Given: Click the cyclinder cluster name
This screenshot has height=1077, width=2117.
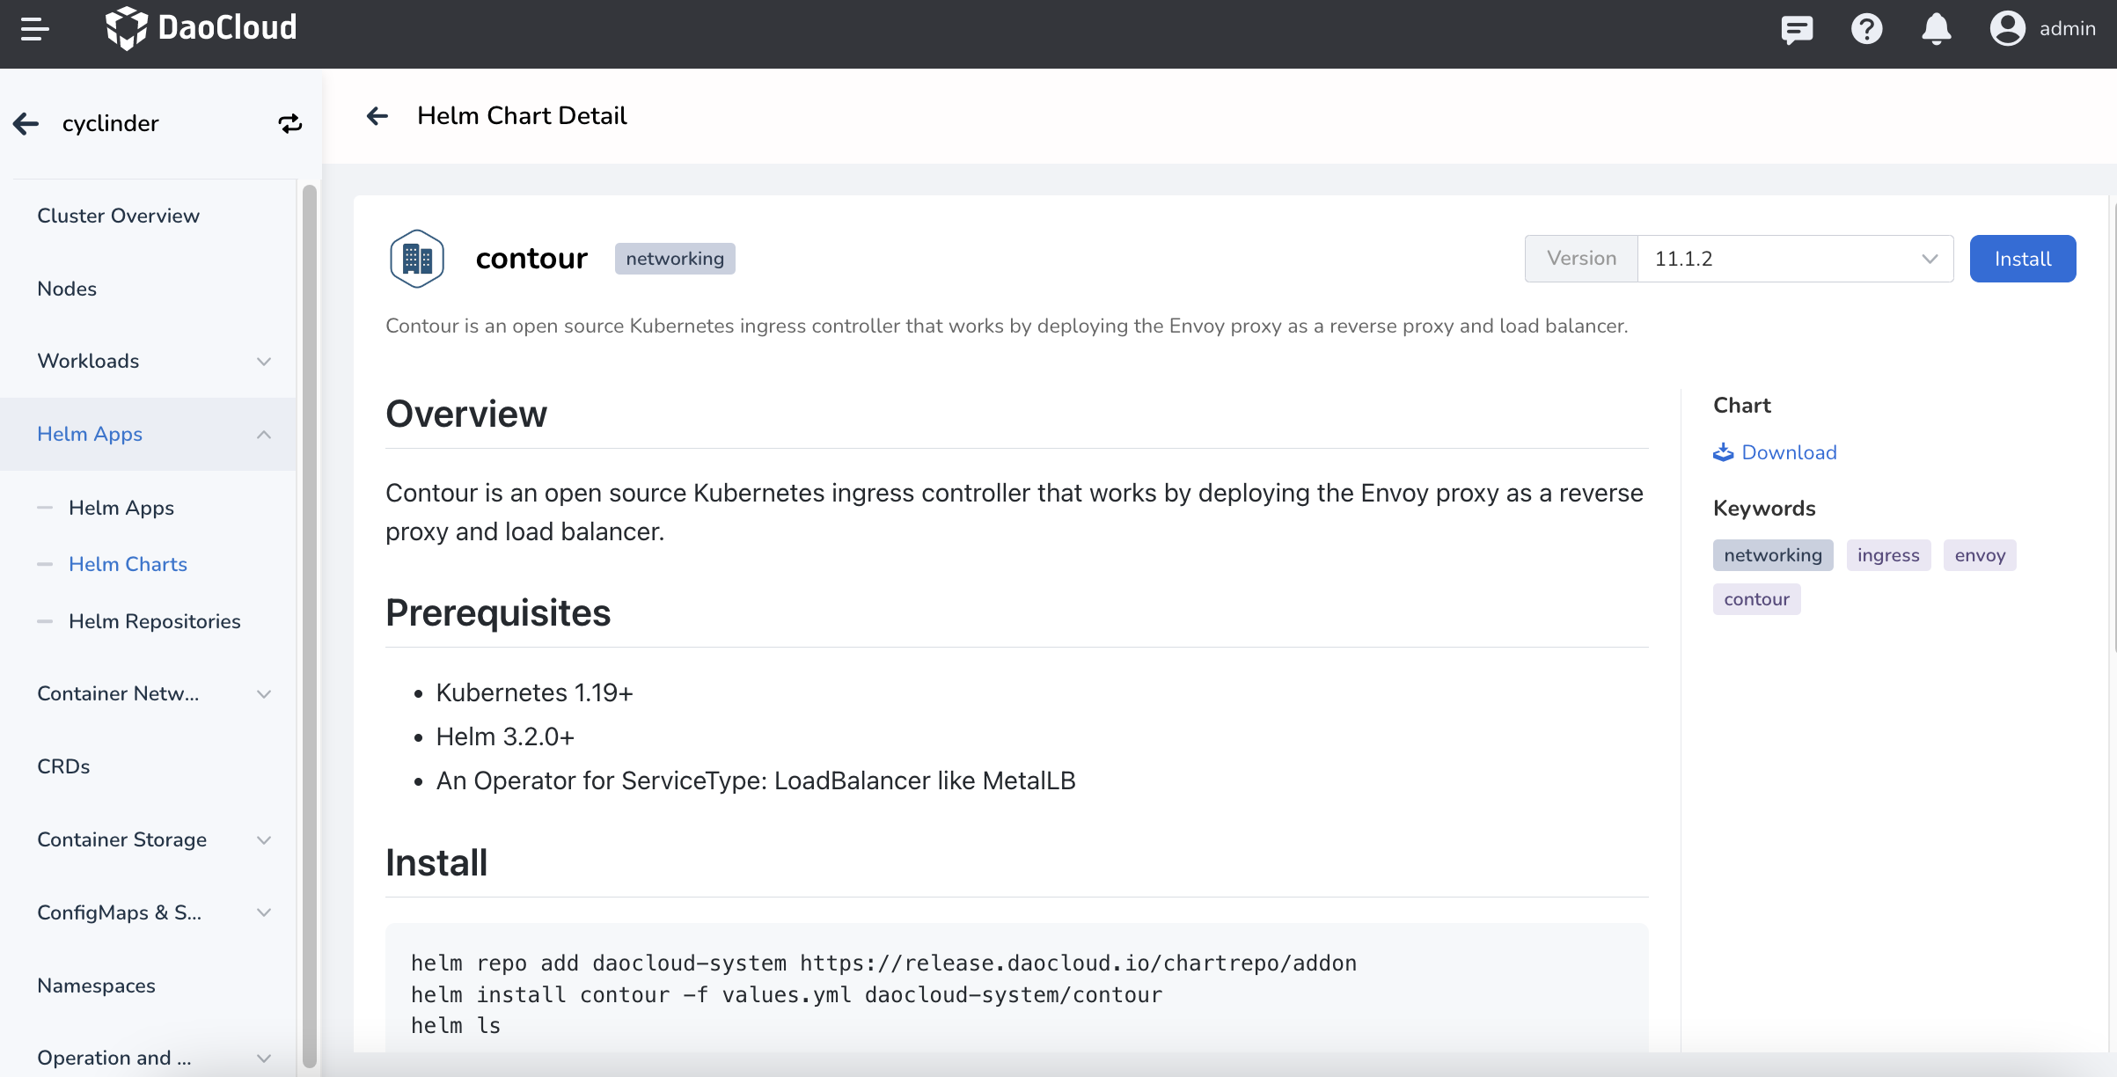Looking at the screenshot, I should pyautogui.click(x=111, y=123).
